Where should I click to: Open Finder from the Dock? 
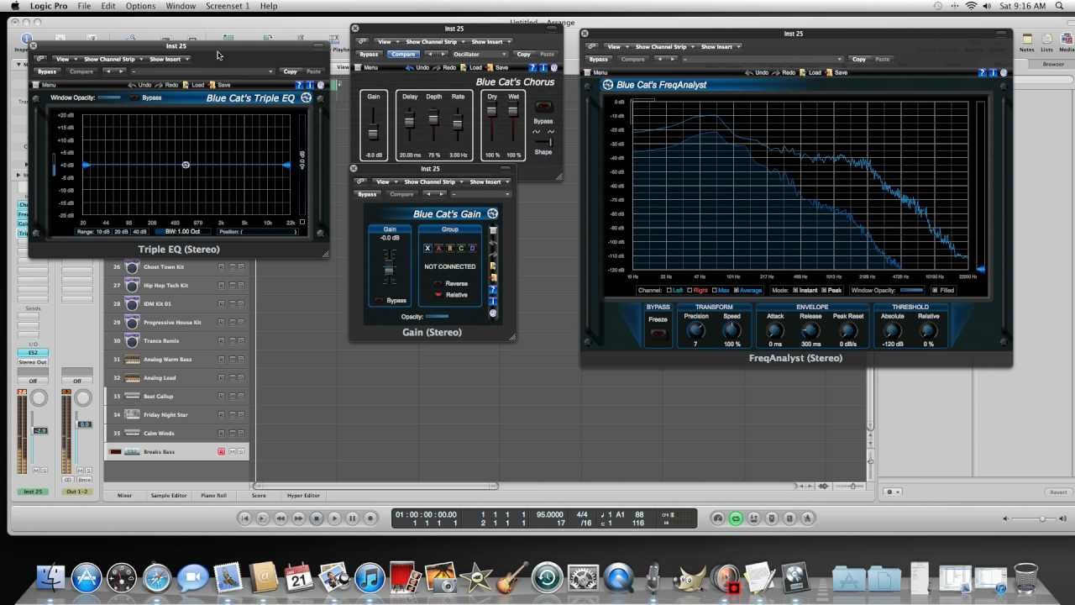click(50, 578)
